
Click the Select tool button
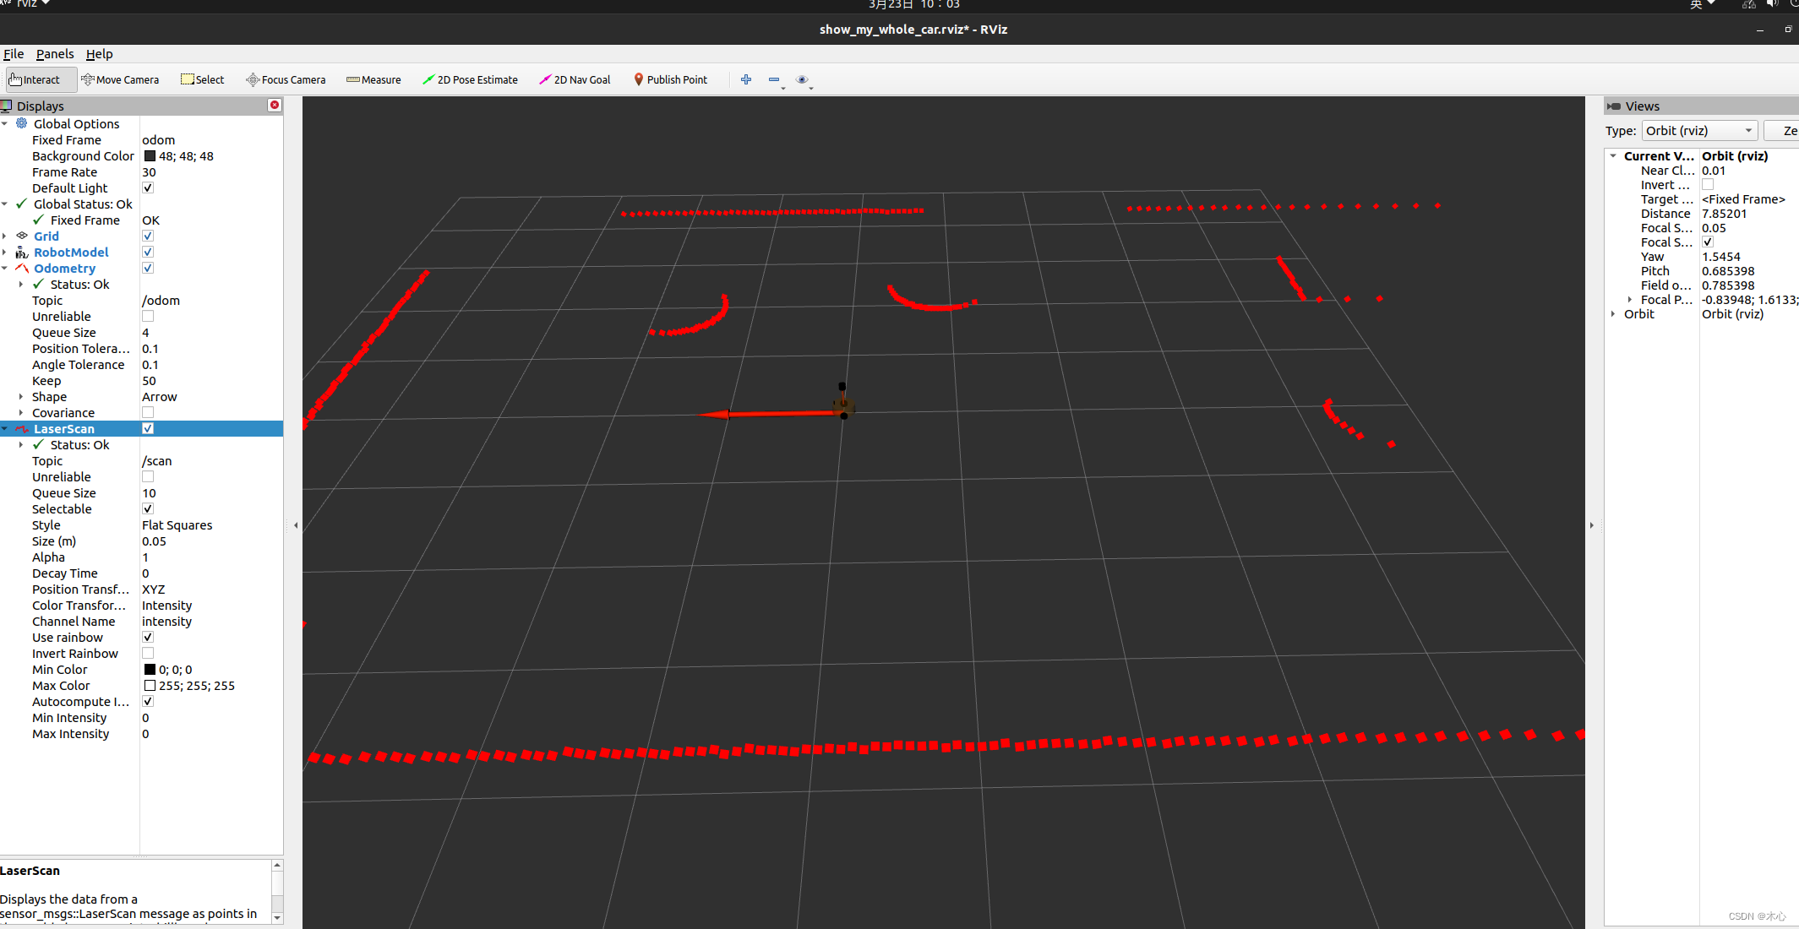point(203,79)
